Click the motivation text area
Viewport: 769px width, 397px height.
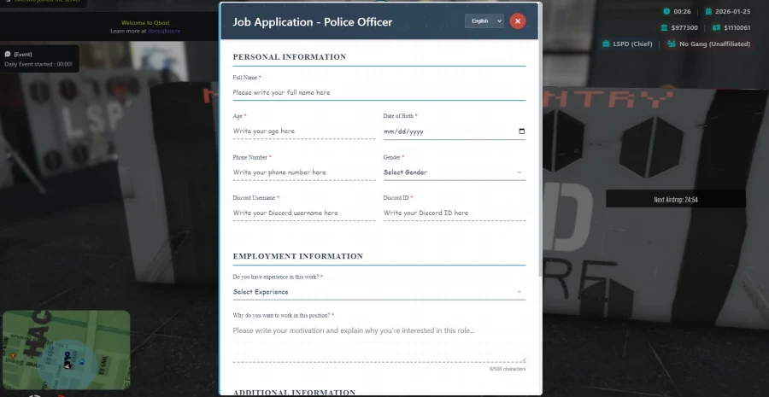(379, 343)
